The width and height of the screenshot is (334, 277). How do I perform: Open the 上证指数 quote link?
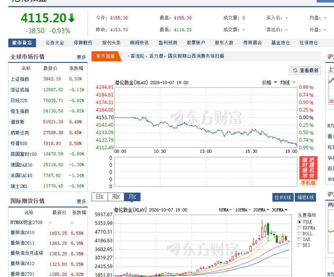point(20,79)
